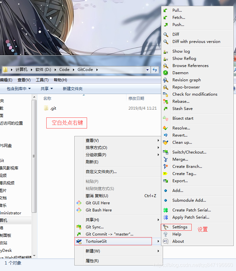Click the 软件 (D:) breadcrumb segment

(43, 70)
